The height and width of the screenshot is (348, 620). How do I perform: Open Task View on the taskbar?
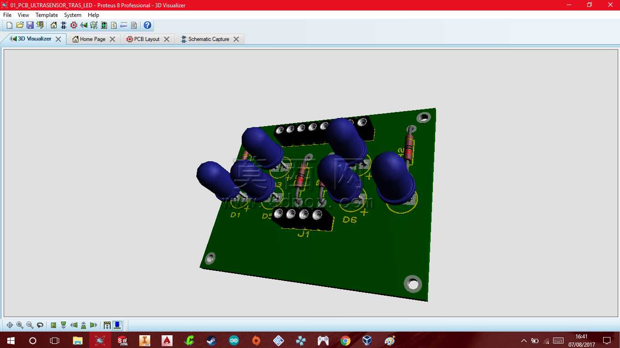pos(55,340)
